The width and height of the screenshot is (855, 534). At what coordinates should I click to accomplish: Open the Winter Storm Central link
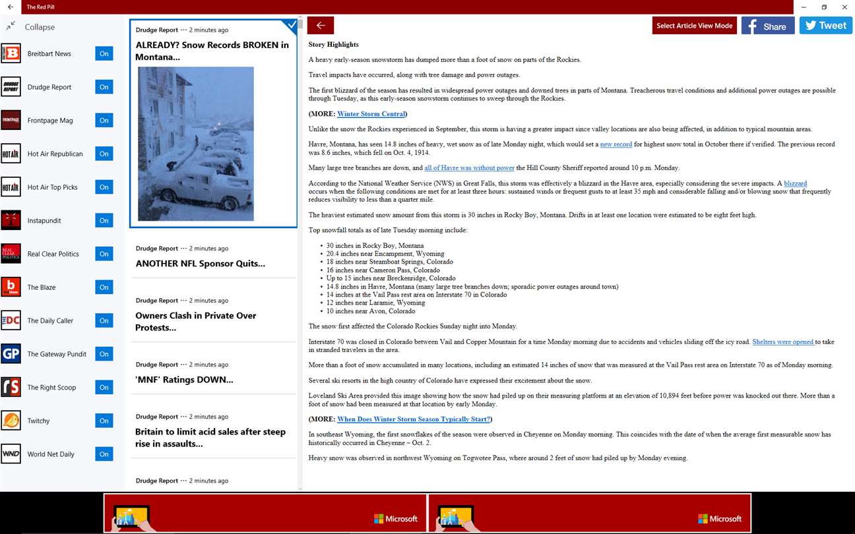click(371, 114)
